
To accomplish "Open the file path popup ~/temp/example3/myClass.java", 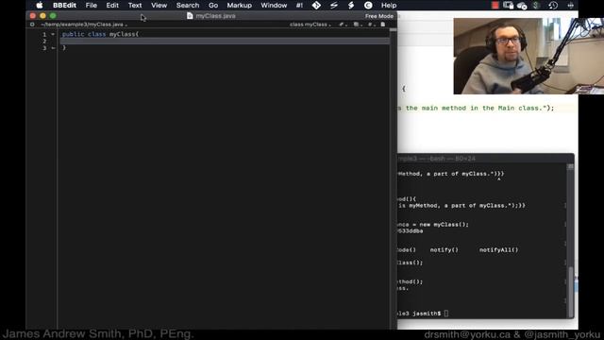I will pos(84,25).
